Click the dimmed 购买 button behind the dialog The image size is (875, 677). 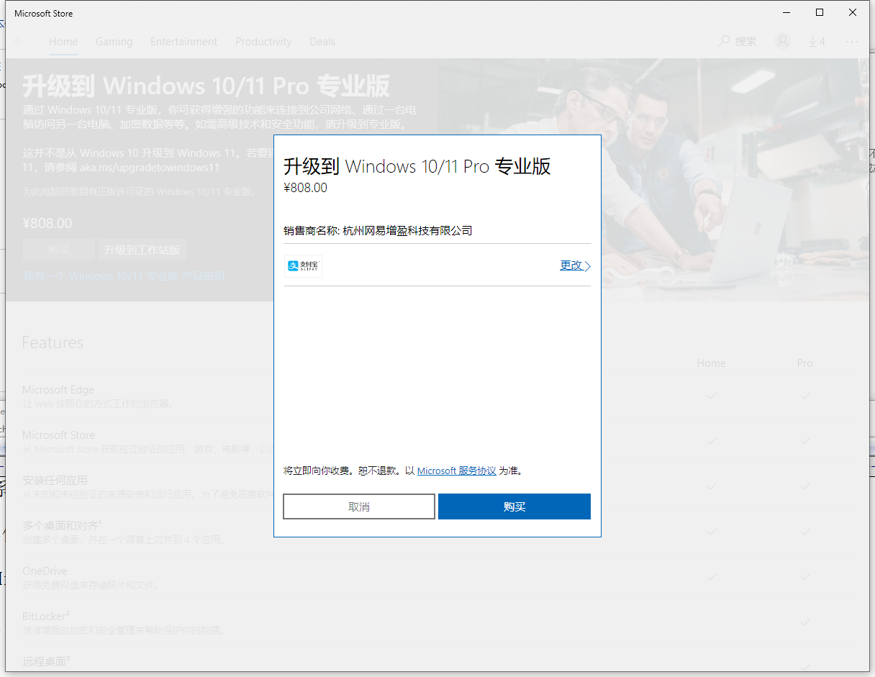tap(58, 250)
